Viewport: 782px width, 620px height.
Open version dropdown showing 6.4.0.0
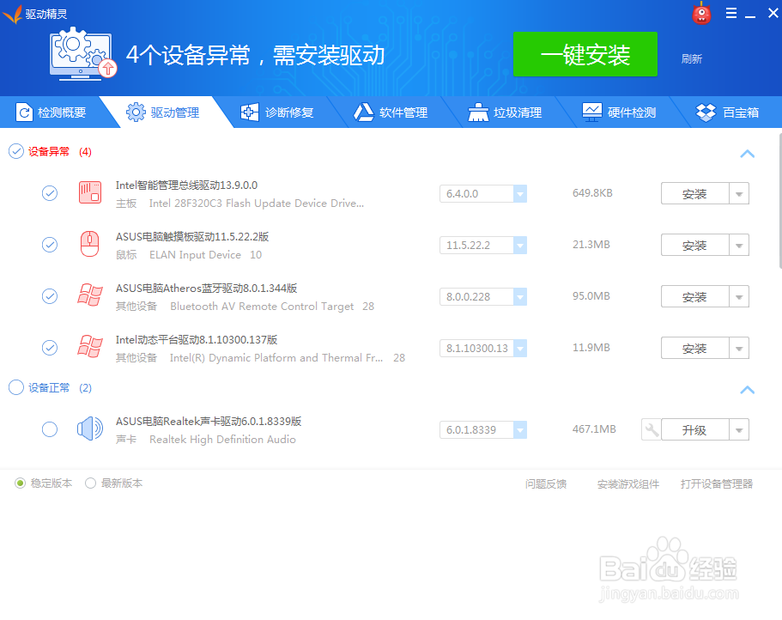tap(520, 193)
